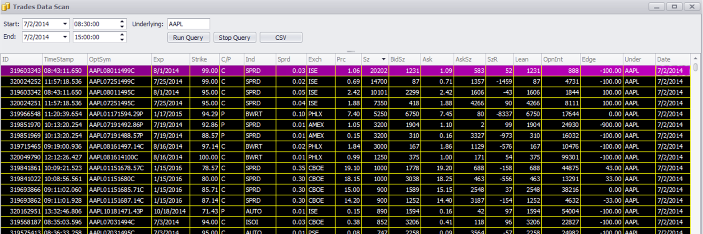Stop the running query
703x234 pixels.
pyautogui.click(x=234, y=37)
